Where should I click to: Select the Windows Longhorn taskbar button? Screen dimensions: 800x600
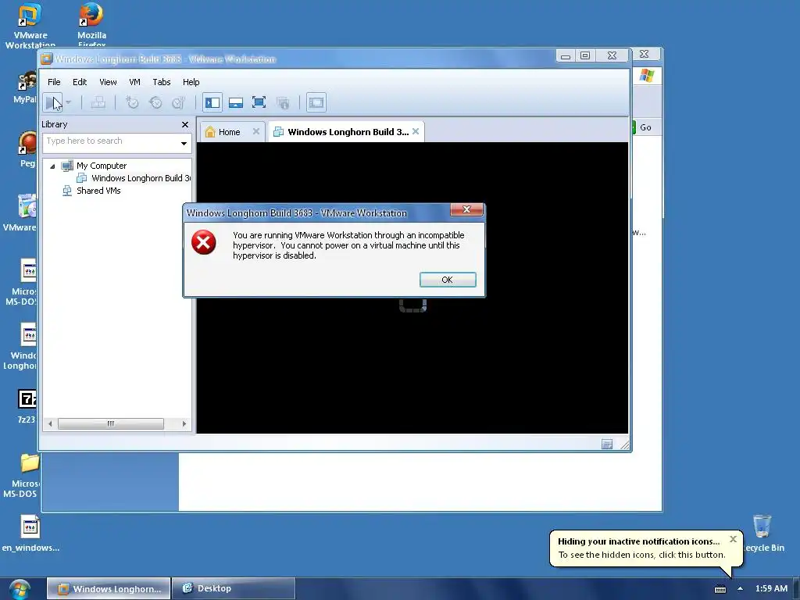pos(109,589)
